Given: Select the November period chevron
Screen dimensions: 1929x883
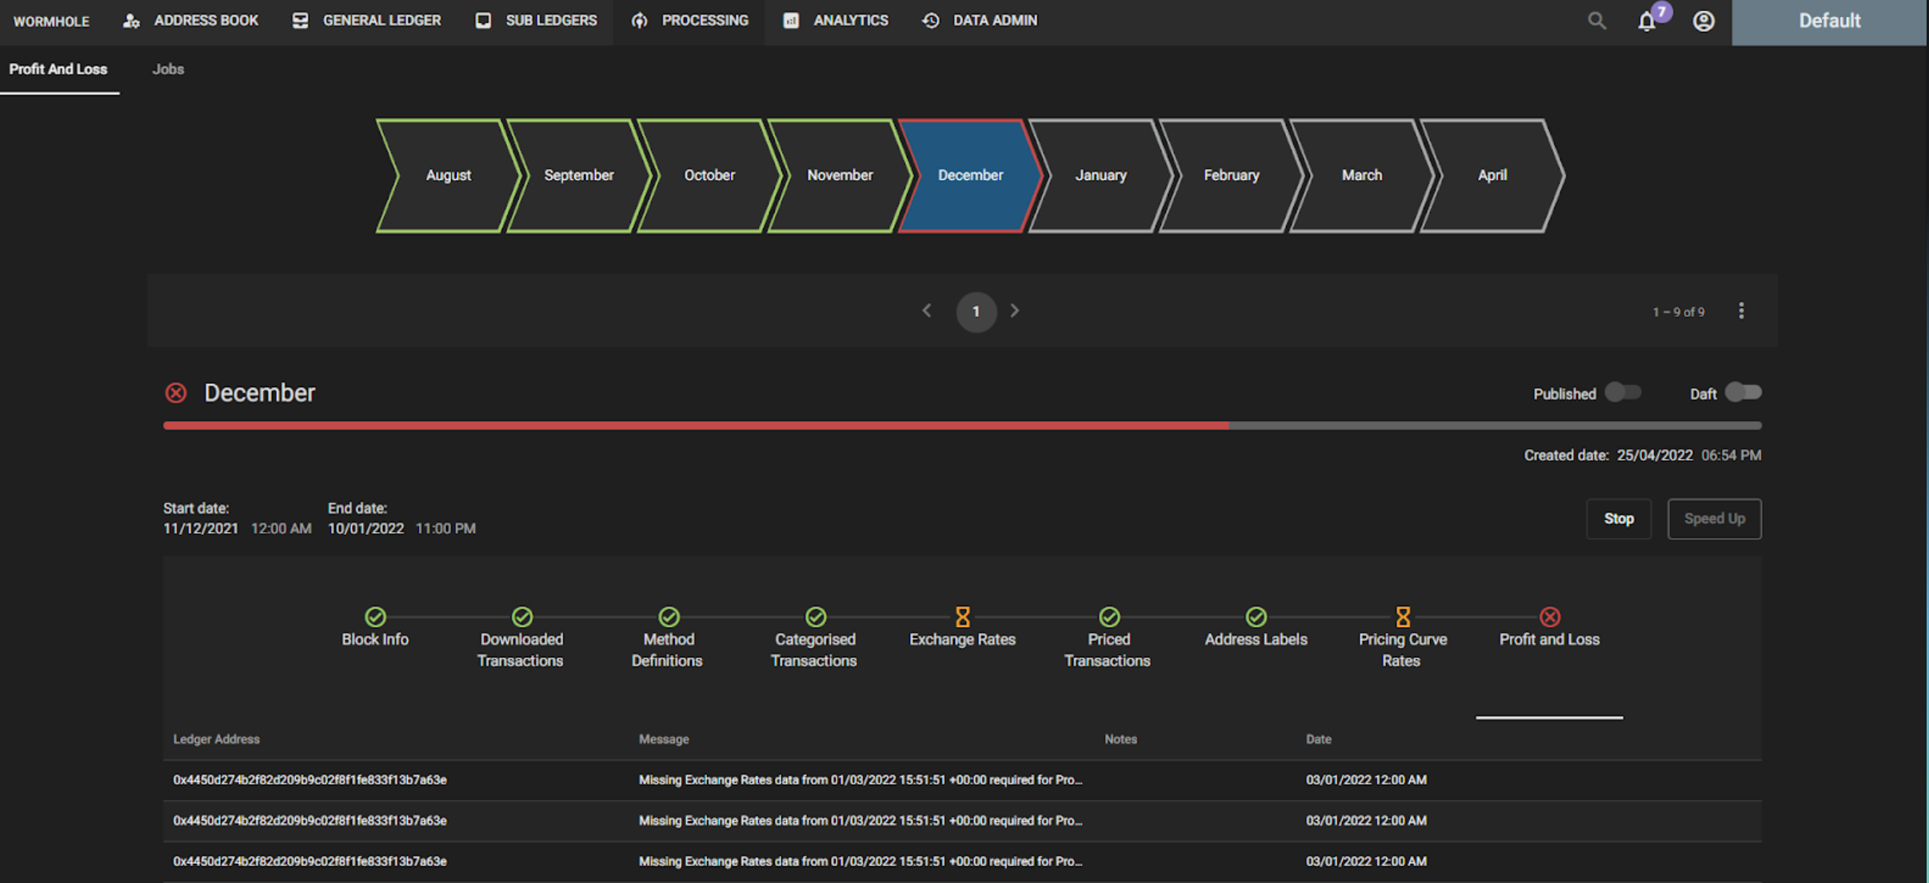Looking at the screenshot, I should [840, 176].
